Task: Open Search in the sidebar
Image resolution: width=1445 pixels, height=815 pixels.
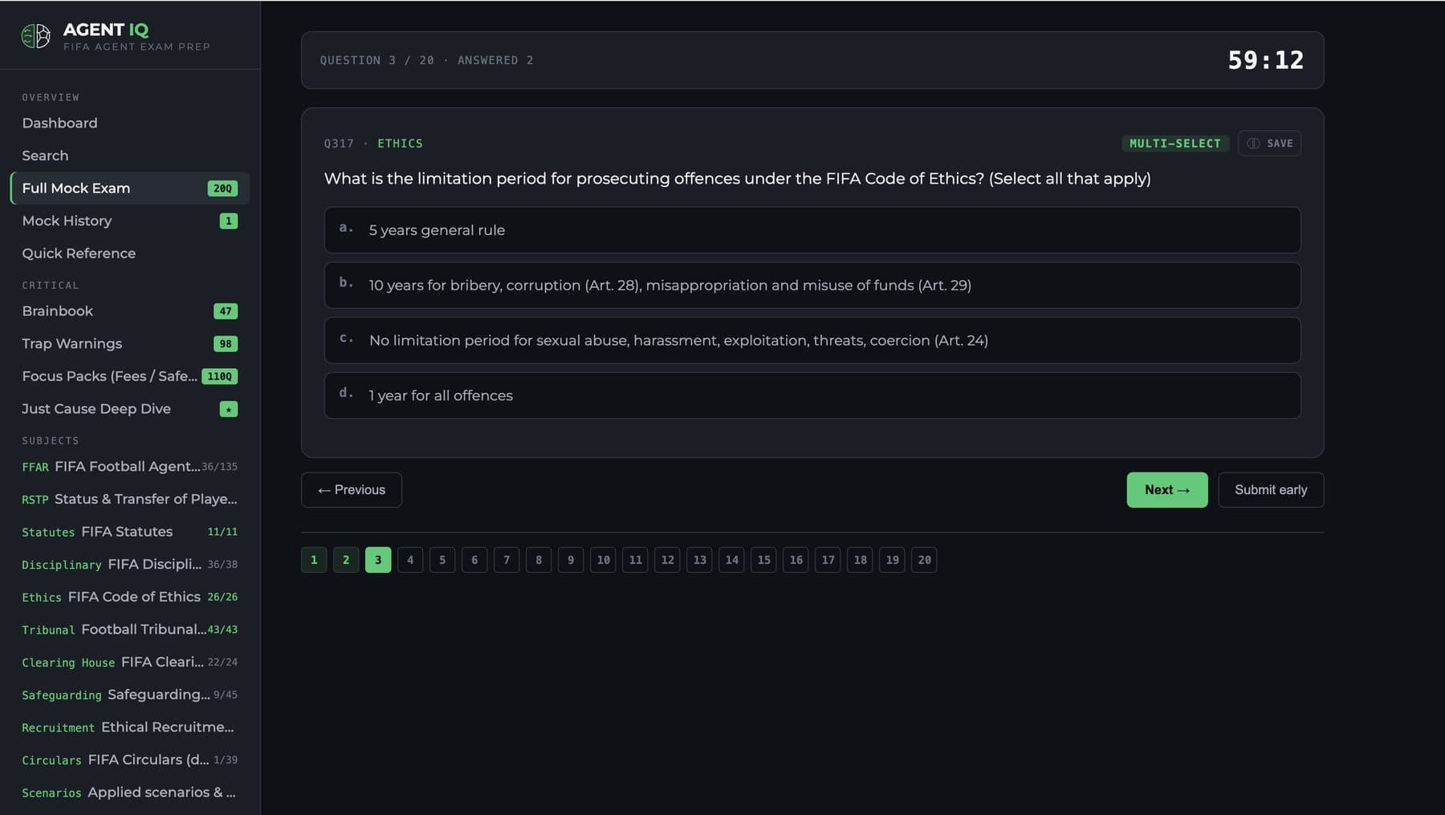Action: (130, 156)
